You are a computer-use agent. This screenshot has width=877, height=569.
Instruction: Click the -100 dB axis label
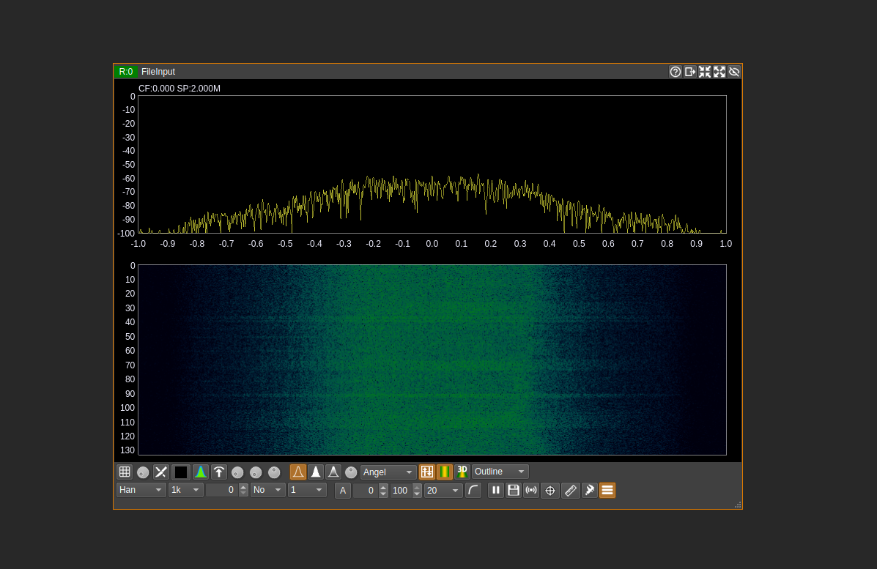pos(127,233)
